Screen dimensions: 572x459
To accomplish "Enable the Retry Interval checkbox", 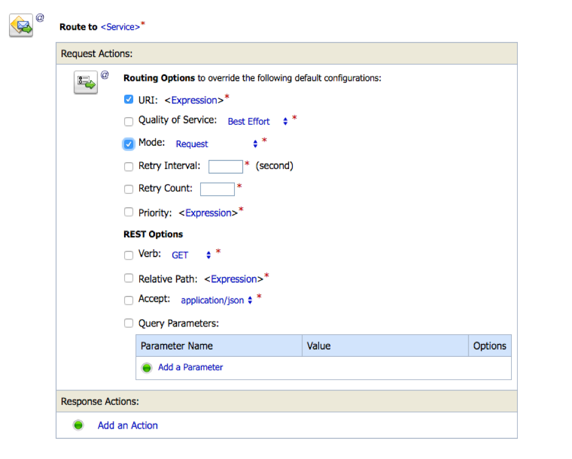I will coord(128,166).
